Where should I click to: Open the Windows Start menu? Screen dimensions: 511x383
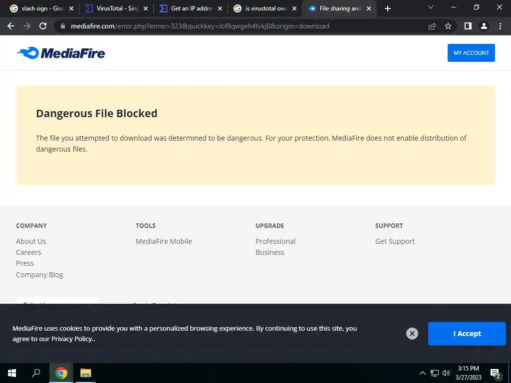[12, 373]
